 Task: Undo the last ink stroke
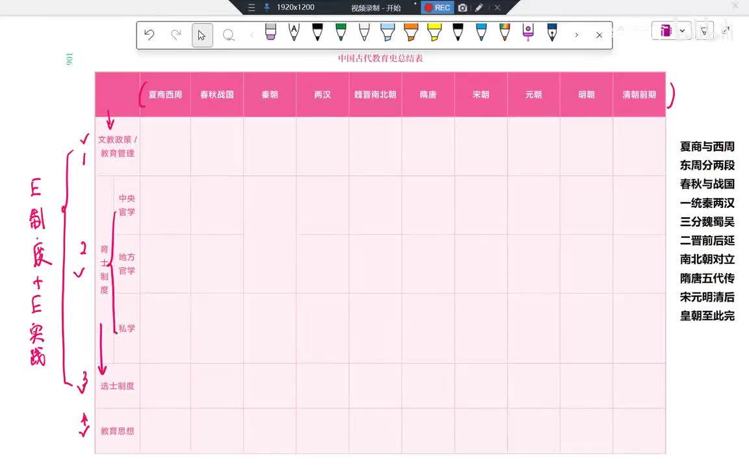point(150,35)
